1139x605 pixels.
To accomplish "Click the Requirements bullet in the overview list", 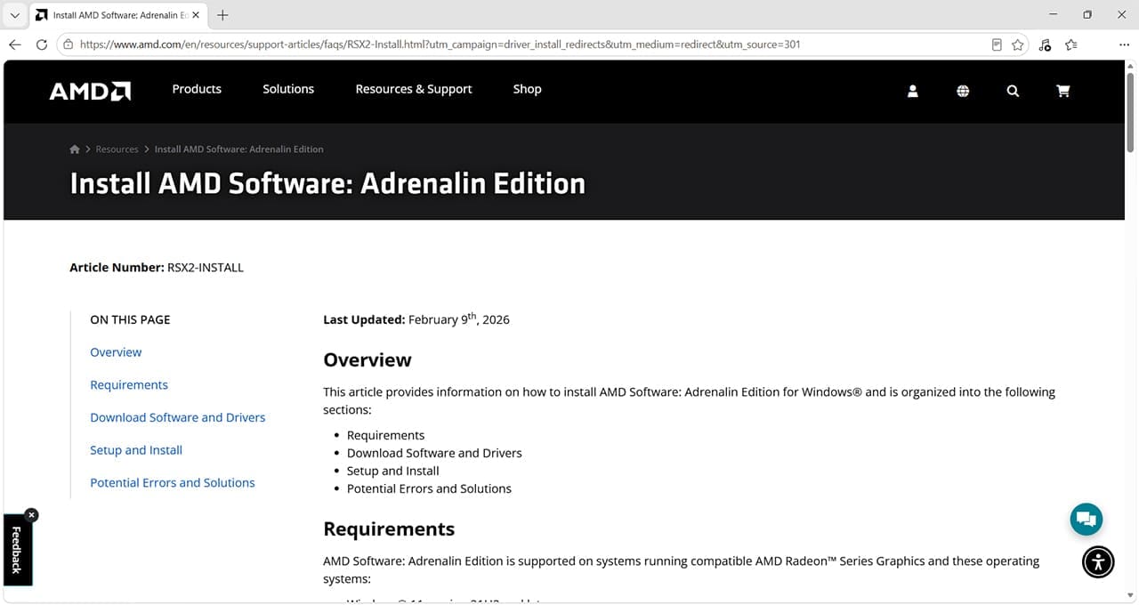I will (385, 435).
